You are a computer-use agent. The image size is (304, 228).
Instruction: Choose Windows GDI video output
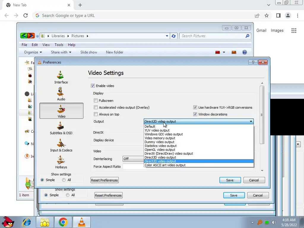(199, 134)
